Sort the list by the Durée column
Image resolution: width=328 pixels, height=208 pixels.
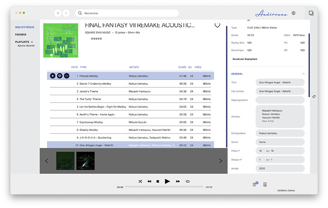(182, 67)
